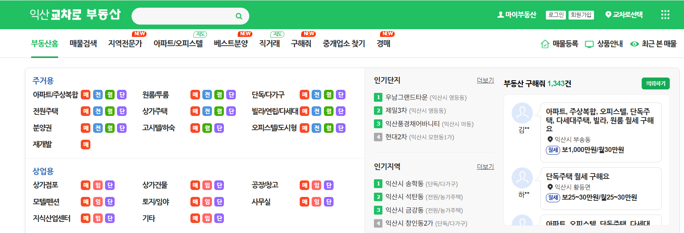
Task: Go to 부동산홈 tab
Action: 45,44
